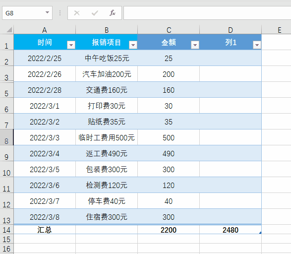Click the Select All corner triangle
This screenshot has width=291, height=254.
pos(9,30)
